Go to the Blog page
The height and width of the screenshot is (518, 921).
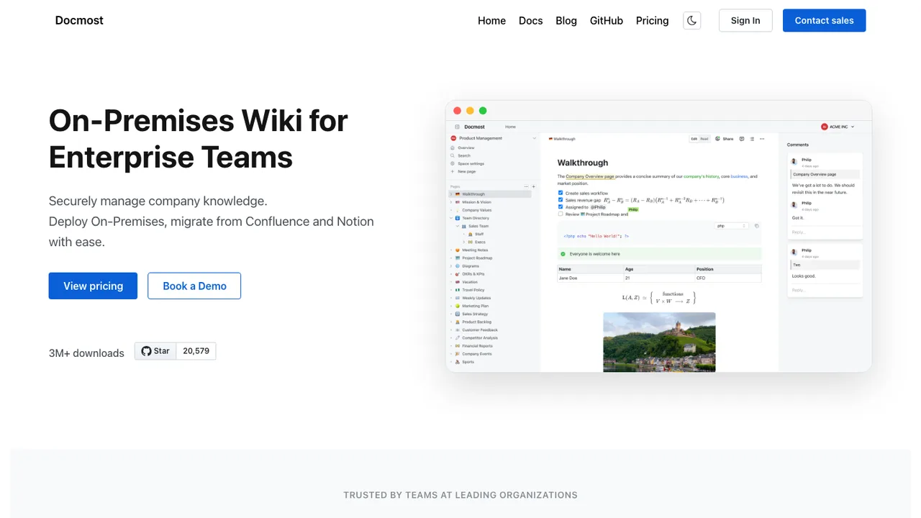566,20
